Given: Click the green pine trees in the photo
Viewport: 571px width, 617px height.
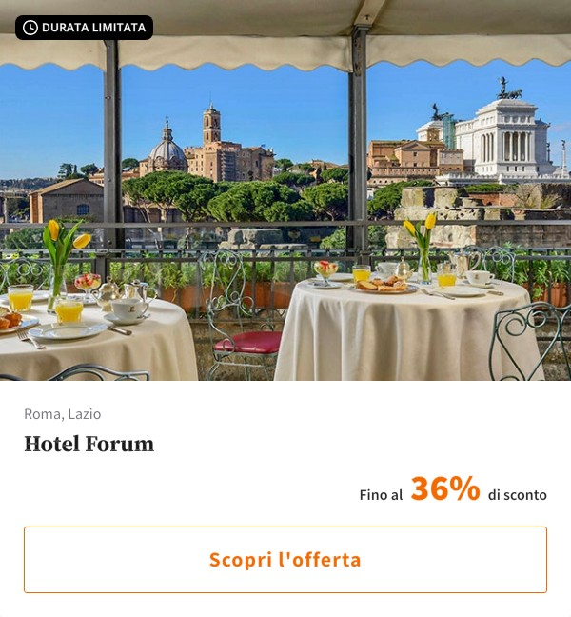Looking at the screenshot, I should (236, 199).
